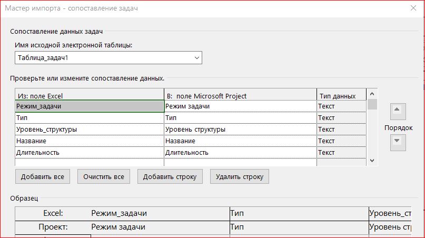Click the empty row below «Длительность»
This screenshot has height=238, width=425.
coord(89,162)
